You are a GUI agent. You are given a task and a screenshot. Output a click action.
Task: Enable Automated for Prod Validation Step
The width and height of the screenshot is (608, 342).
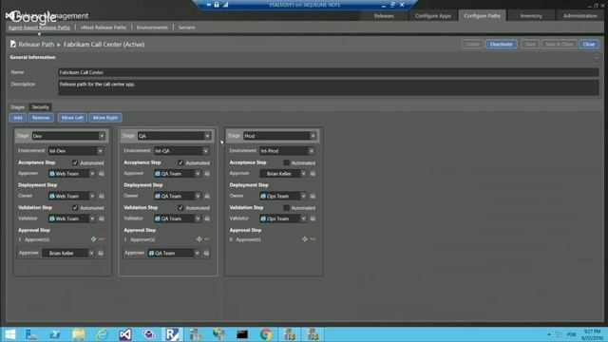[x=287, y=208]
